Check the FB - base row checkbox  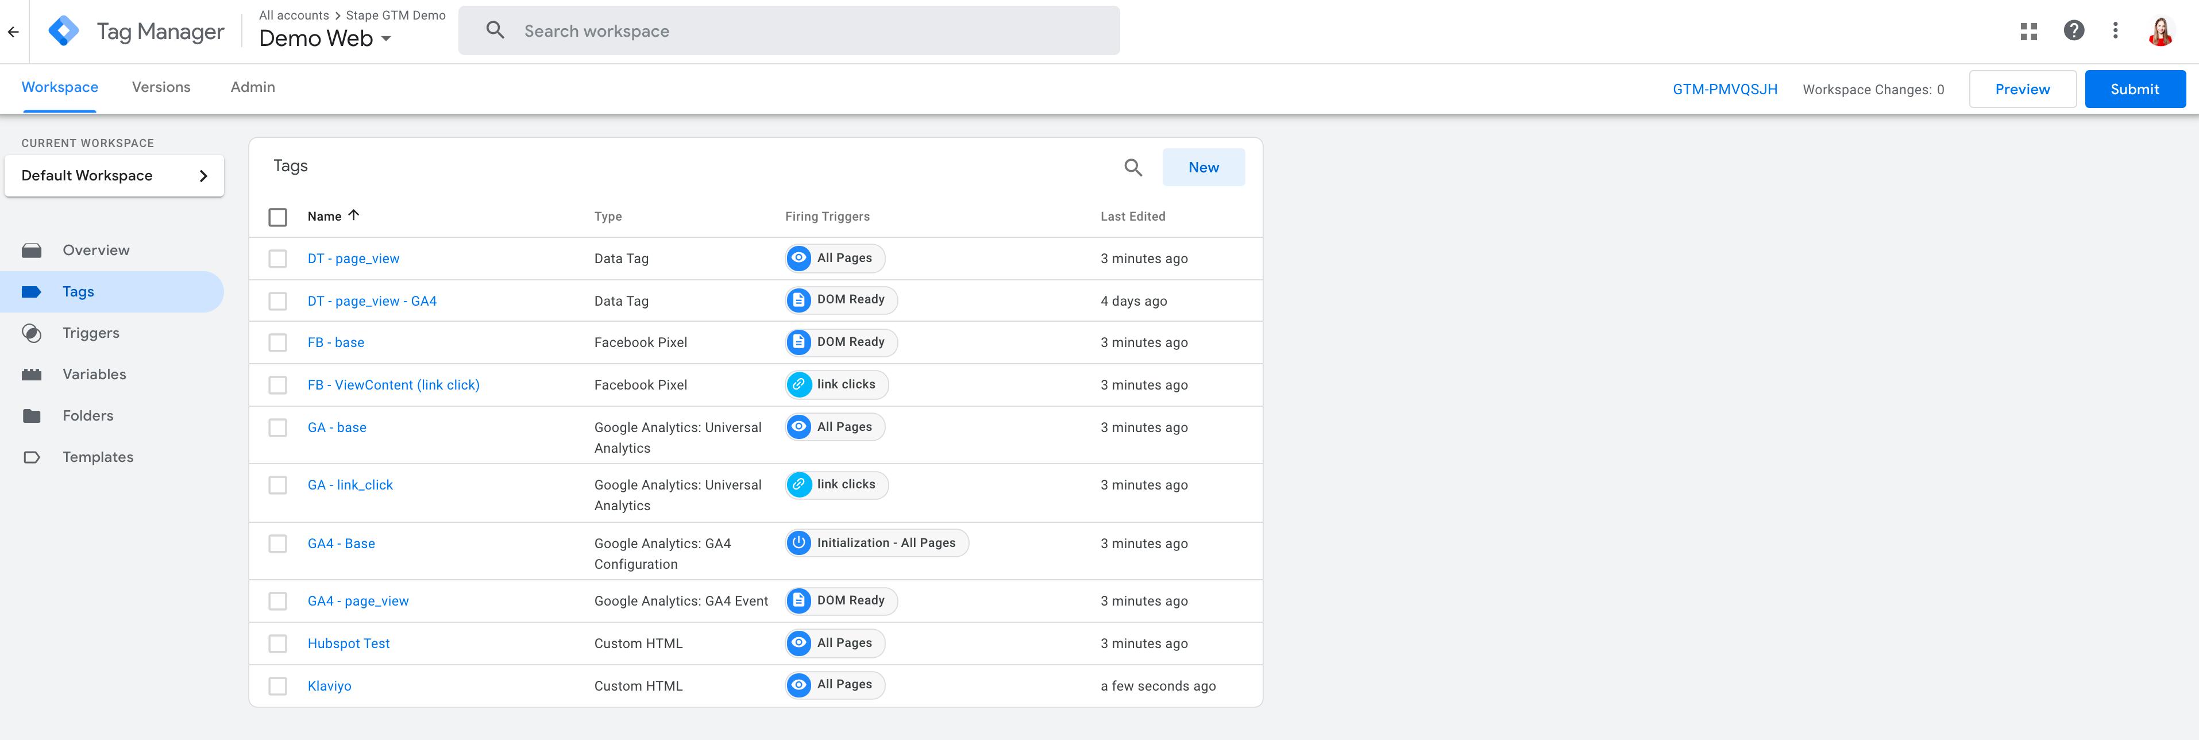[x=277, y=342]
